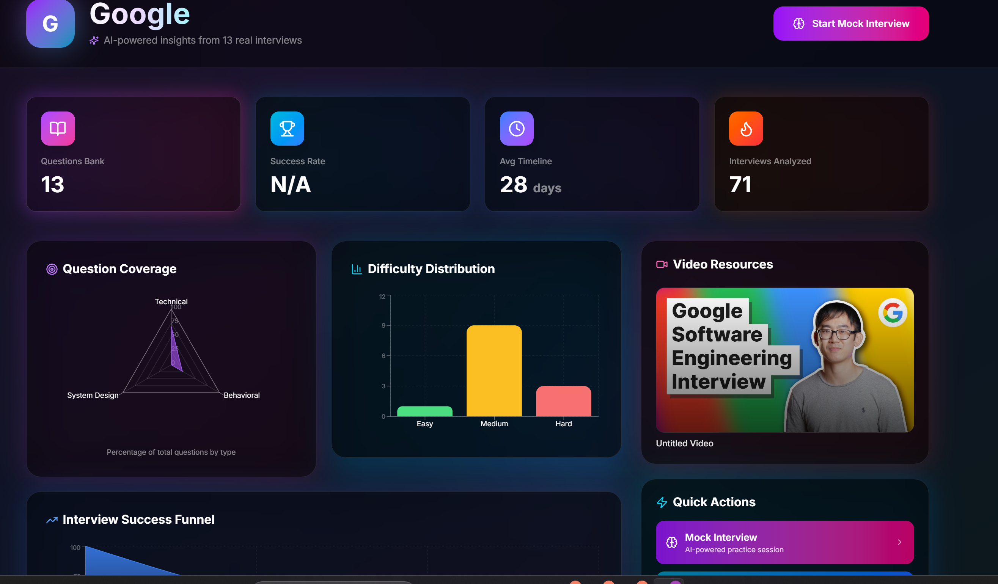Click the Questions Bank book icon

coord(58,128)
